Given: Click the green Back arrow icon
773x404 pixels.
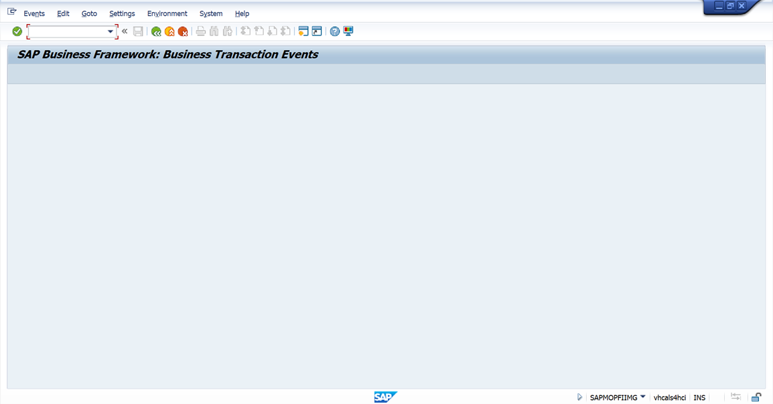Looking at the screenshot, I should coord(156,31).
